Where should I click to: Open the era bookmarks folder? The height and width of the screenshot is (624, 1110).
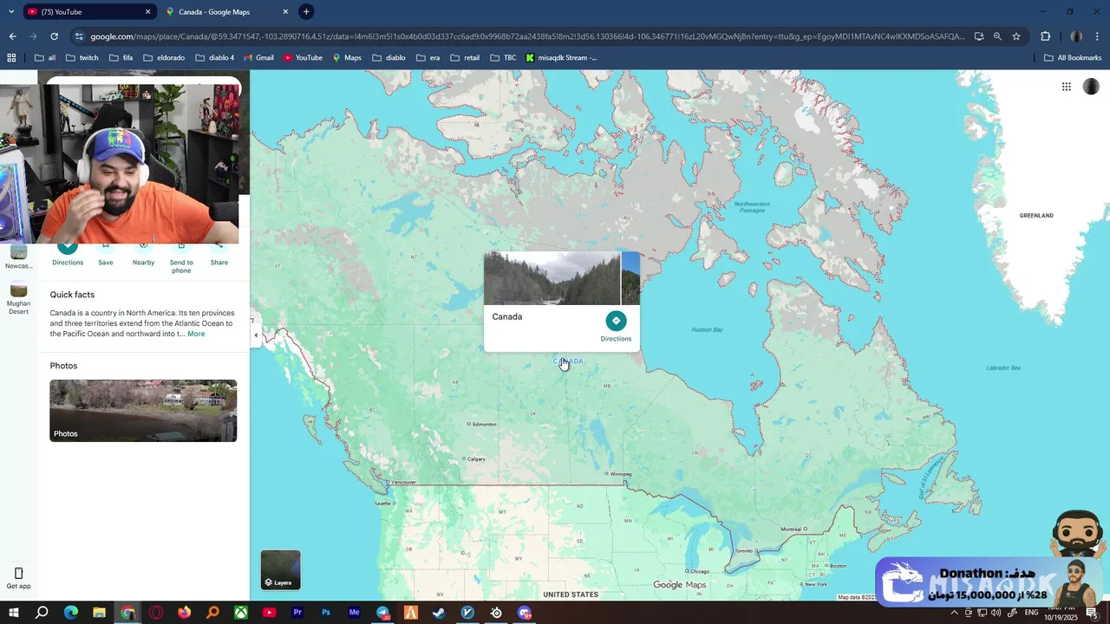coord(428,58)
